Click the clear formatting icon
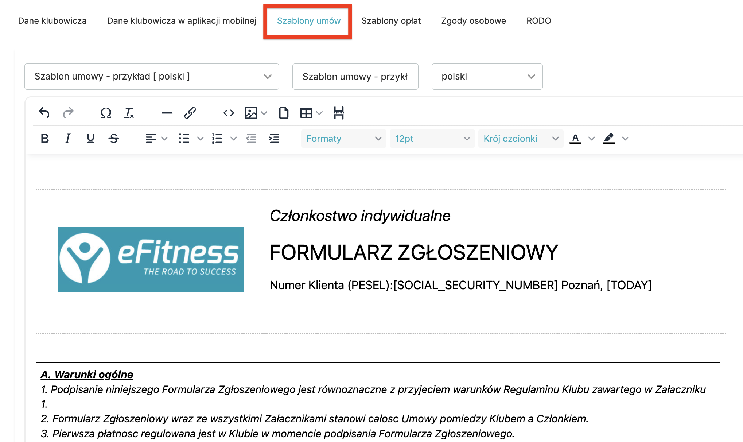 point(129,113)
